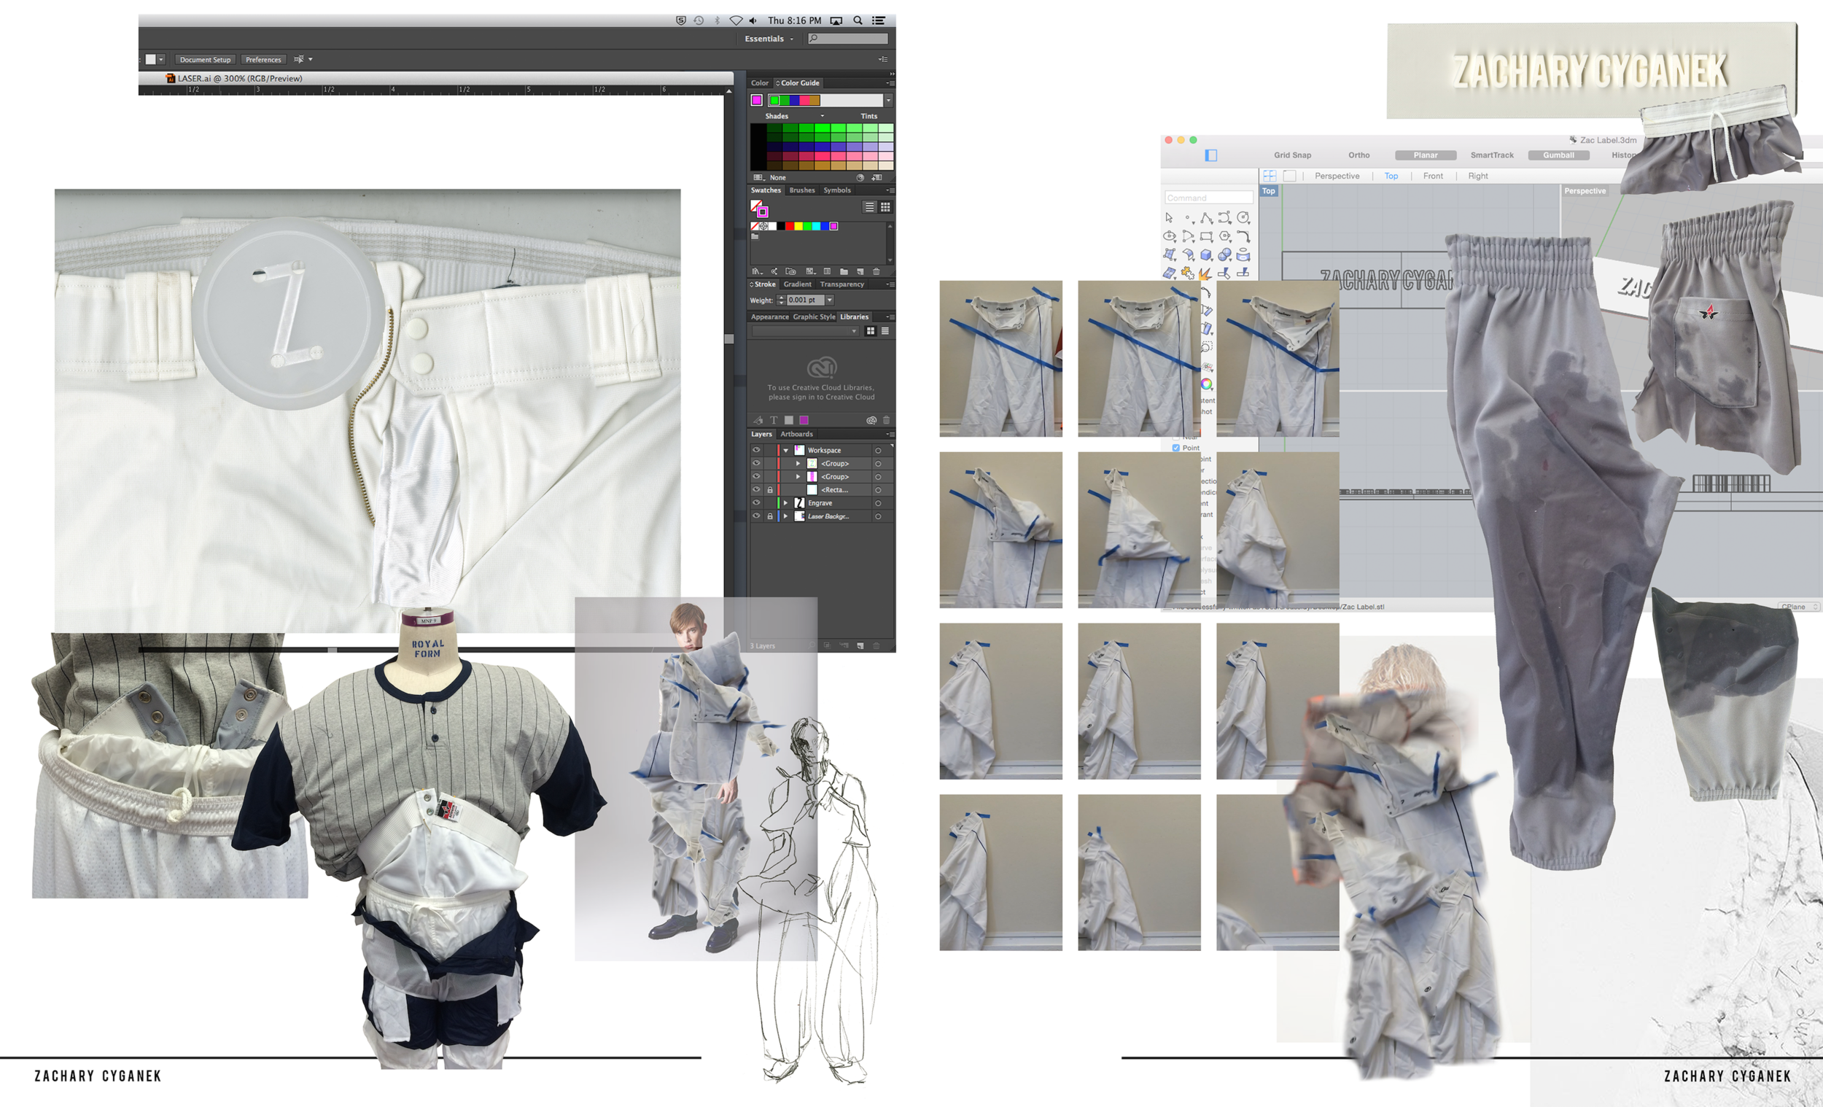Choose the Rhino circle tool
The height and width of the screenshot is (1107, 1823).
[1244, 217]
